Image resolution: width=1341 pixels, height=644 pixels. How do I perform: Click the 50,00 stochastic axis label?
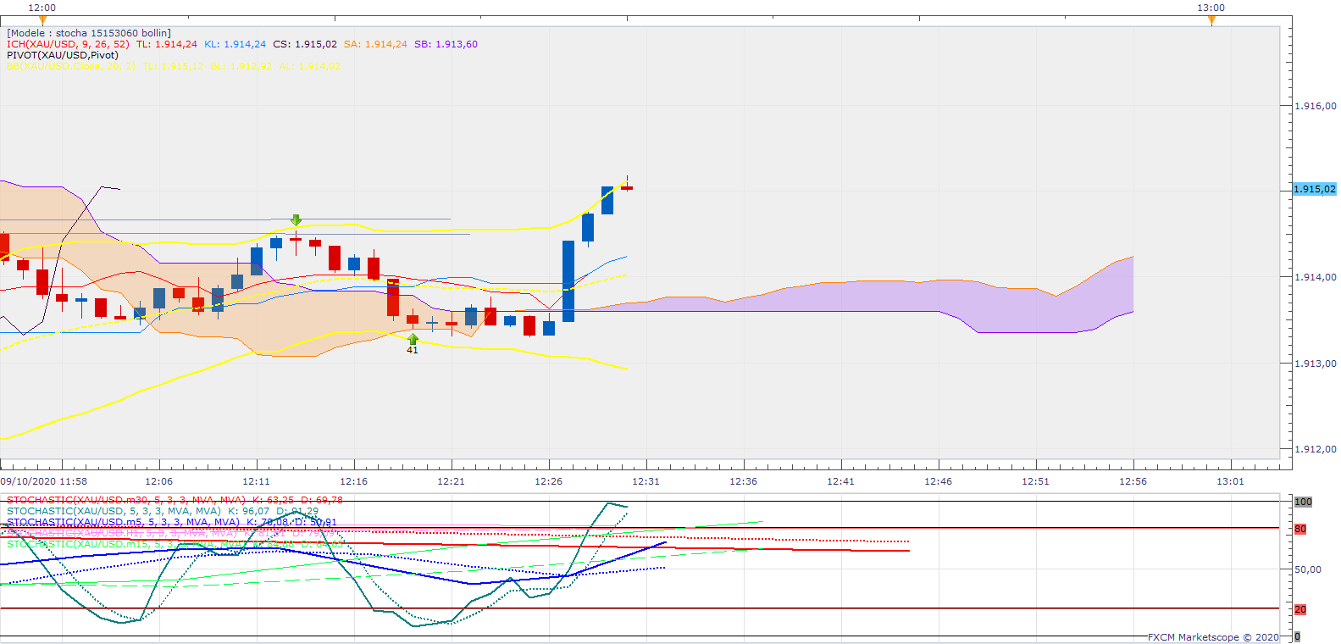(x=1308, y=569)
